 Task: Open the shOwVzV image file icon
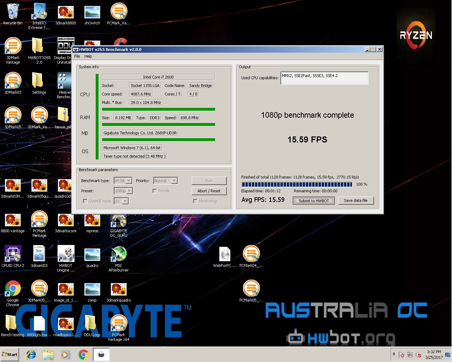coord(92,14)
